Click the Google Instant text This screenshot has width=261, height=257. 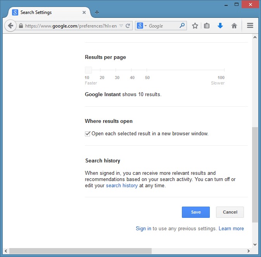[103, 94]
